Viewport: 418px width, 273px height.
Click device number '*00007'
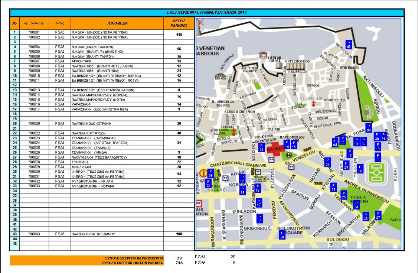(x=34, y=61)
